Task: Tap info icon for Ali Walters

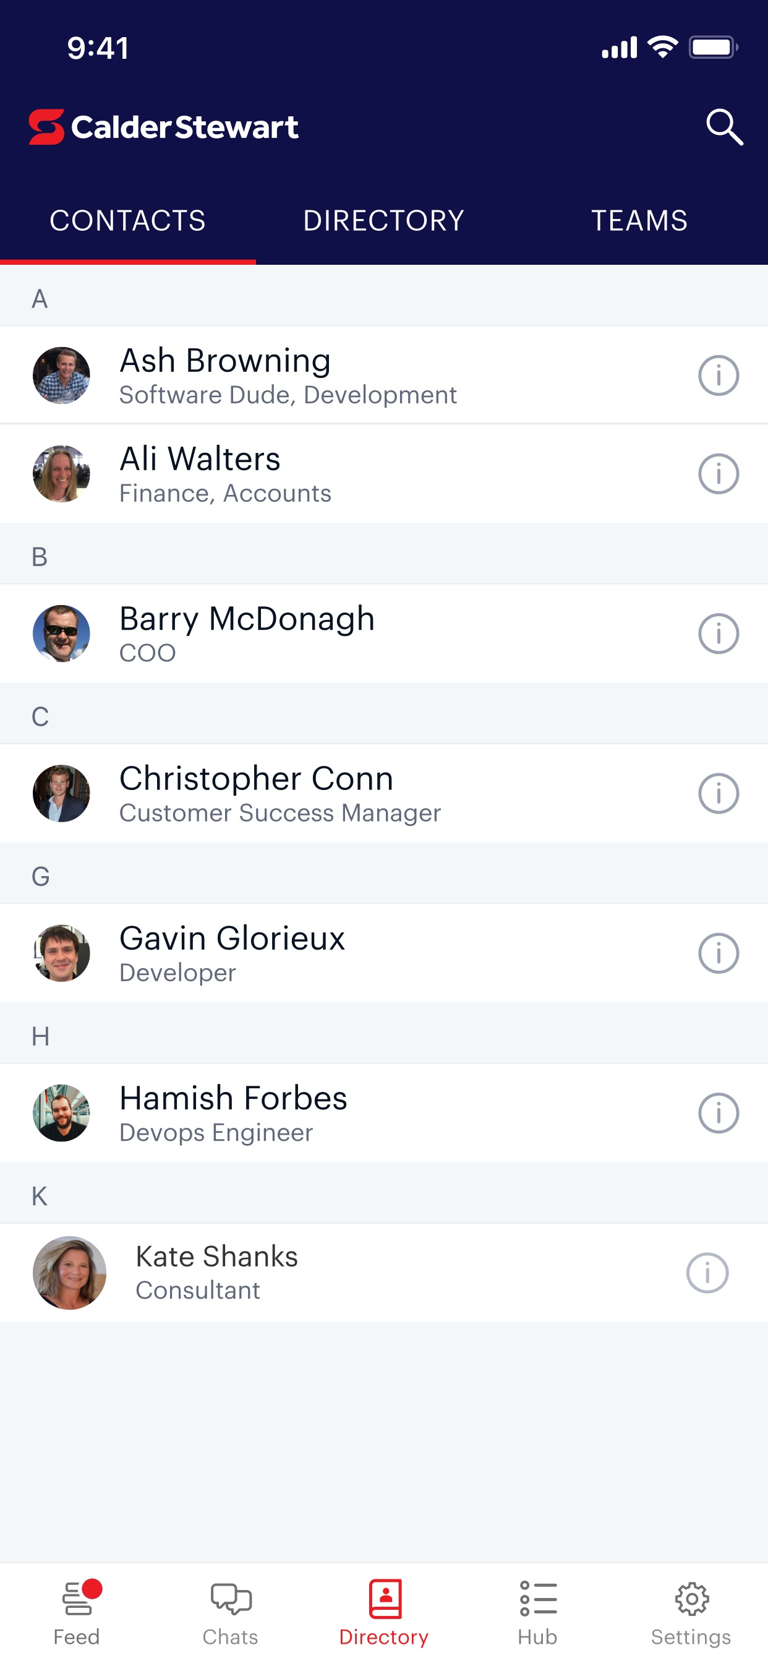Action: pyautogui.click(x=719, y=474)
